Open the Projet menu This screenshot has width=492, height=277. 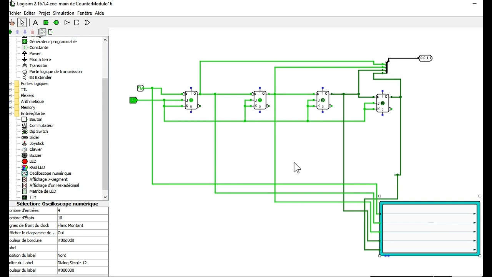point(44,13)
